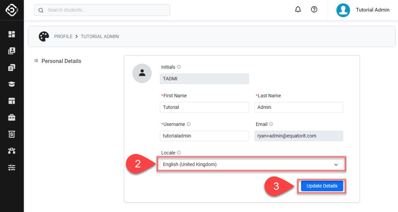Click the profile avatar placeholder image
398x212 pixels.
click(142, 73)
